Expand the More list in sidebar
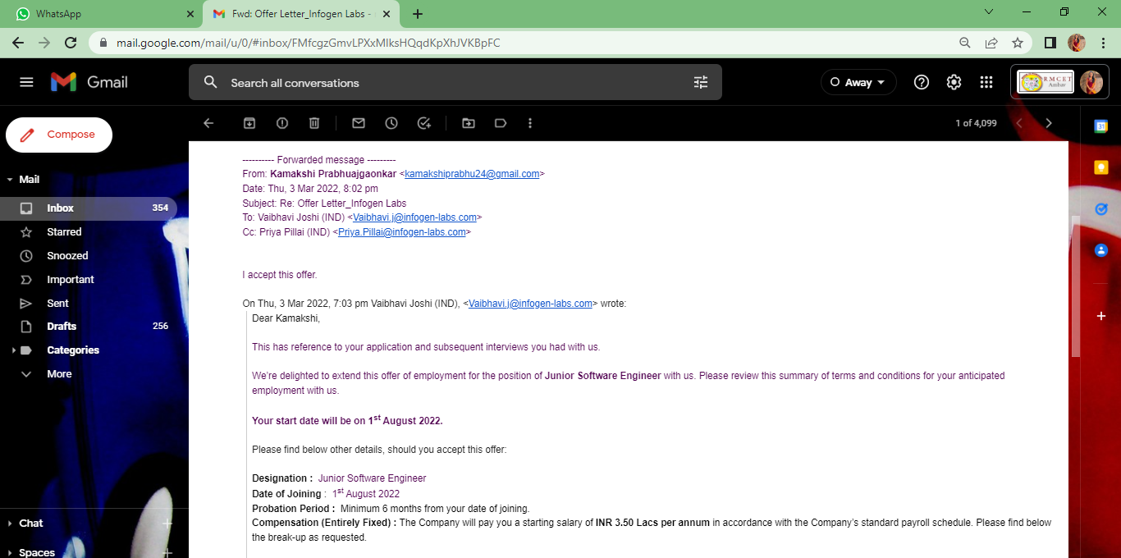Image resolution: width=1121 pixels, height=558 pixels. point(58,374)
